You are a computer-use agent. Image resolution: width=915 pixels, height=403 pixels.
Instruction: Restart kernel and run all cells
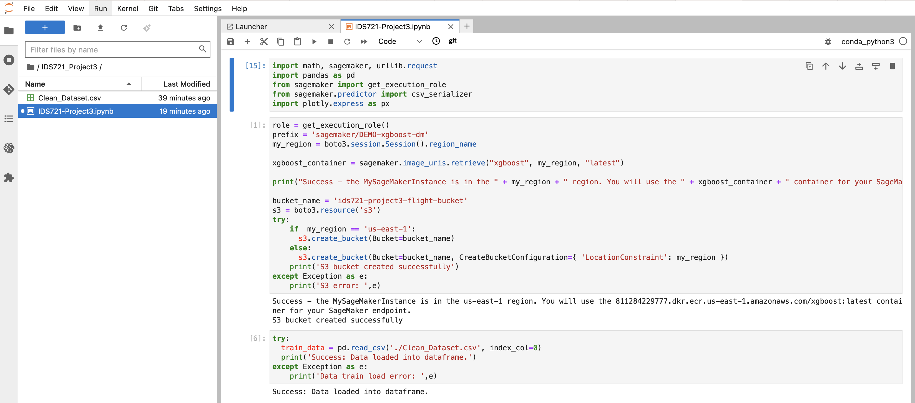pos(364,42)
